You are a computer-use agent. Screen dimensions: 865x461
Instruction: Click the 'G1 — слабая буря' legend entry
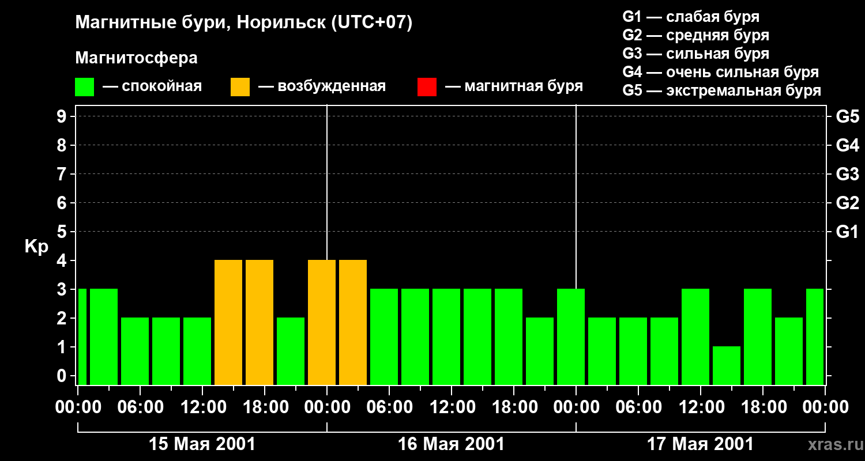(x=691, y=17)
